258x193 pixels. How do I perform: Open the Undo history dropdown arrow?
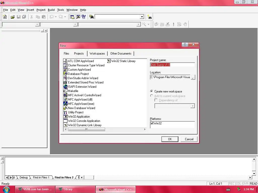pos(56,17)
